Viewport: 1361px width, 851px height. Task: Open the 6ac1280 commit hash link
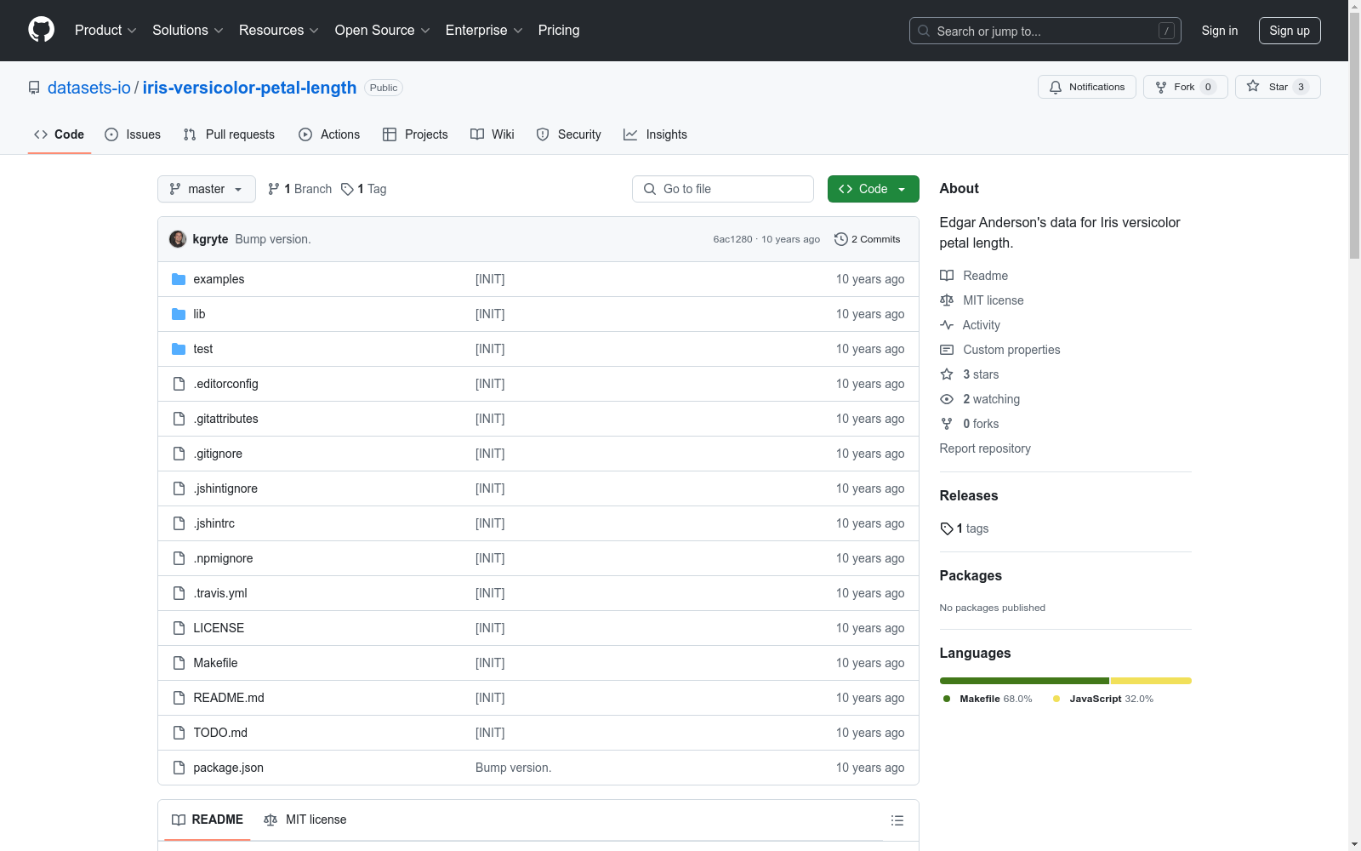coord(732,239)
